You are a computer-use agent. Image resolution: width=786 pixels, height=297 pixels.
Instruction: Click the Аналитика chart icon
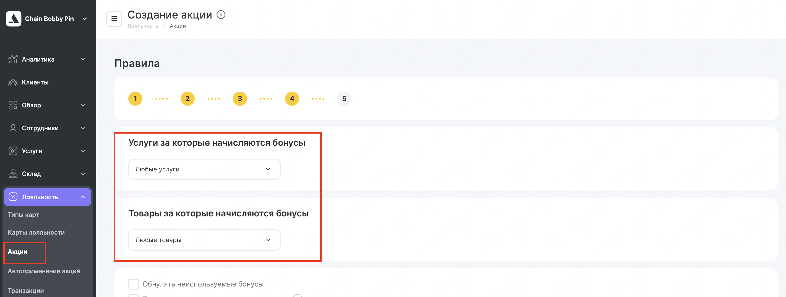pos(13,59)
